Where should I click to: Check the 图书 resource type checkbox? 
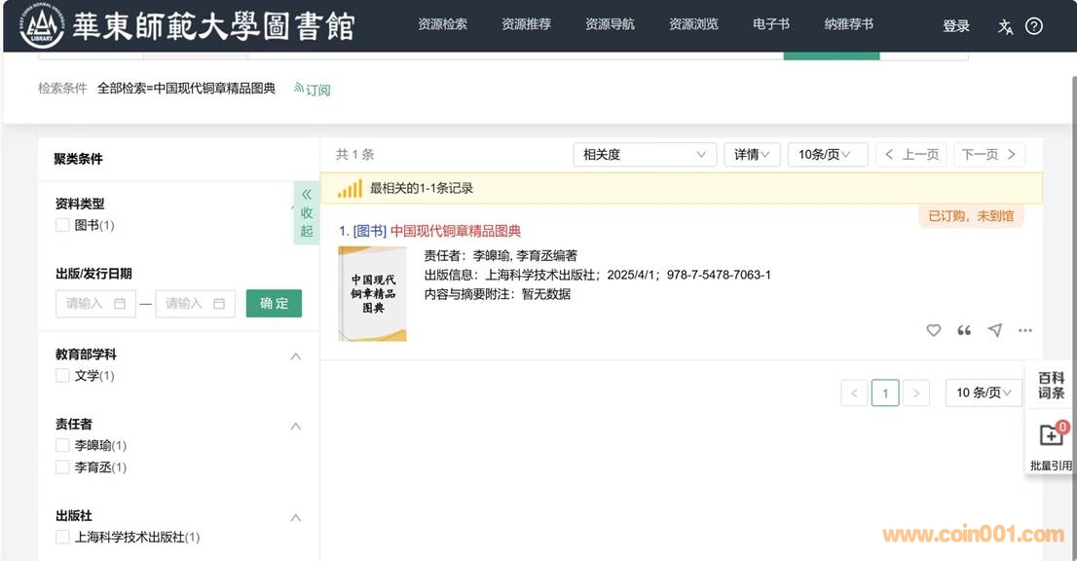(62, 226)
